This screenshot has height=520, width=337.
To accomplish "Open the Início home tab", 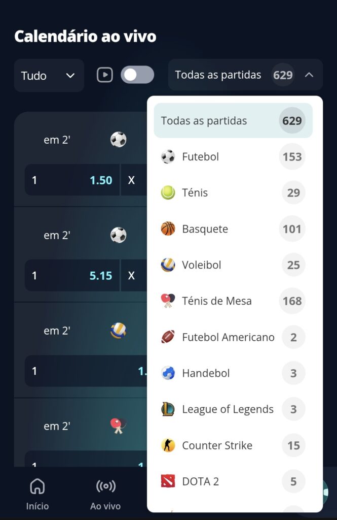I will coord(36,493).
